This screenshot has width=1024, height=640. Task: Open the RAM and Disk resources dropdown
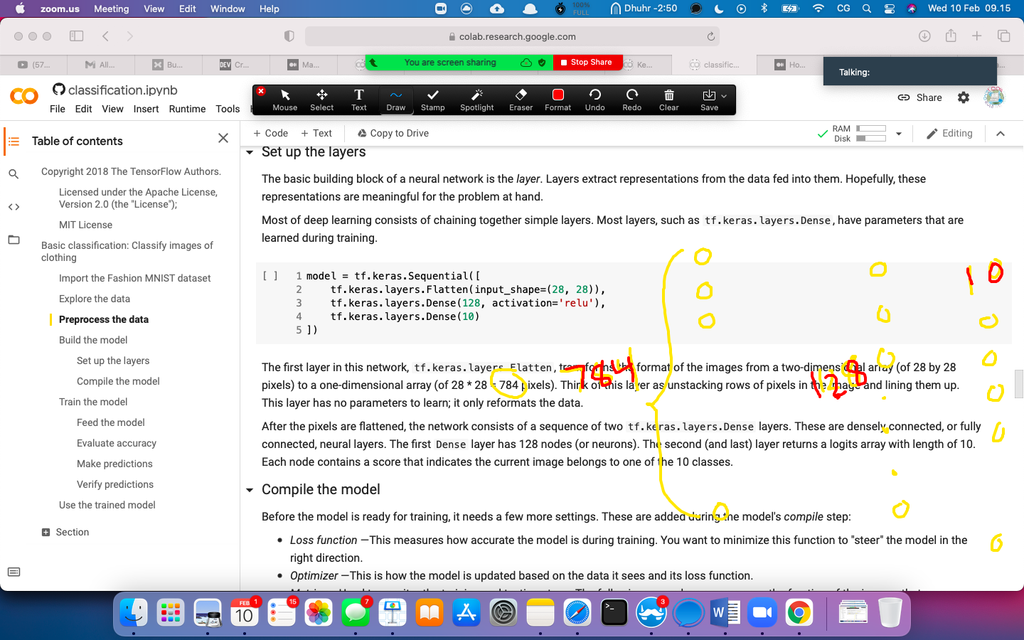tap(899, 134)
